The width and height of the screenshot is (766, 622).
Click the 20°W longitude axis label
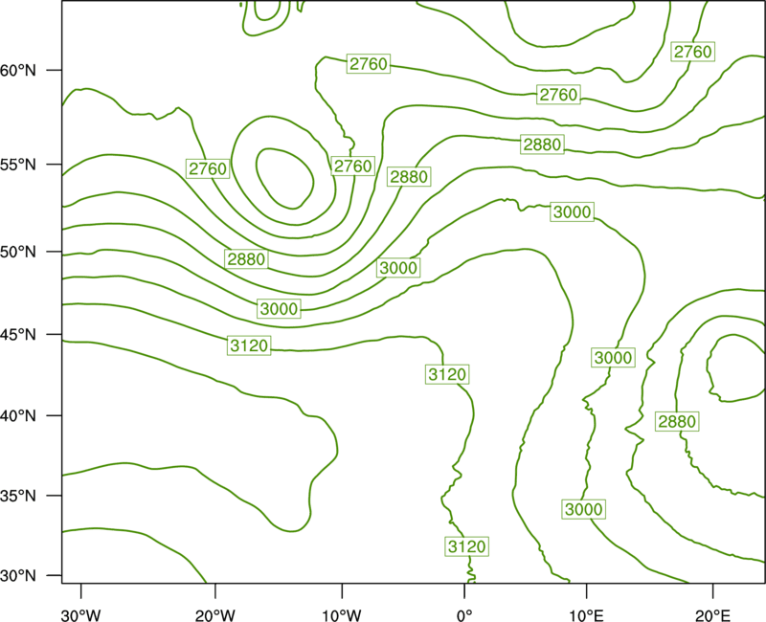pyautogui.click(x=215, y=615)
